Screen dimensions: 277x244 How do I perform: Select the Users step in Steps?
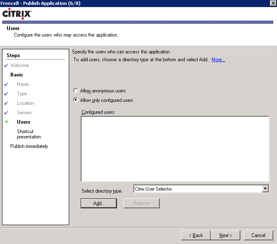(23, 122)
